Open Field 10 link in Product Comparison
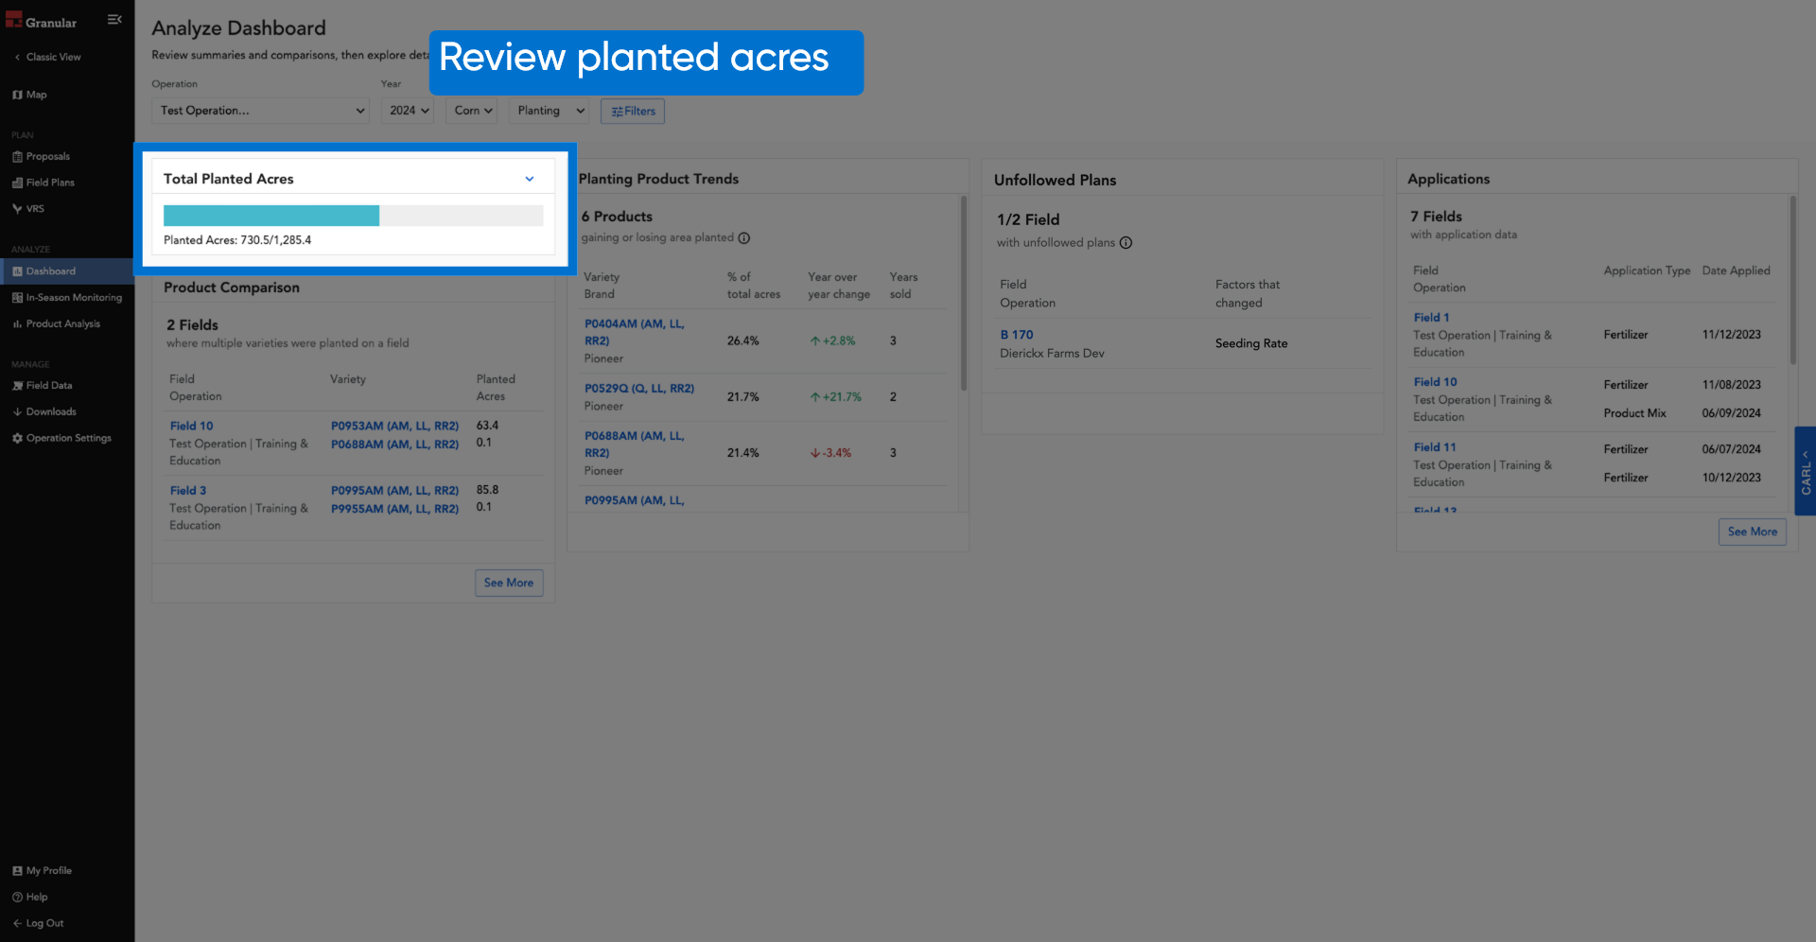Viewport: 1816px width, 942px height. (x=191, y=427)
